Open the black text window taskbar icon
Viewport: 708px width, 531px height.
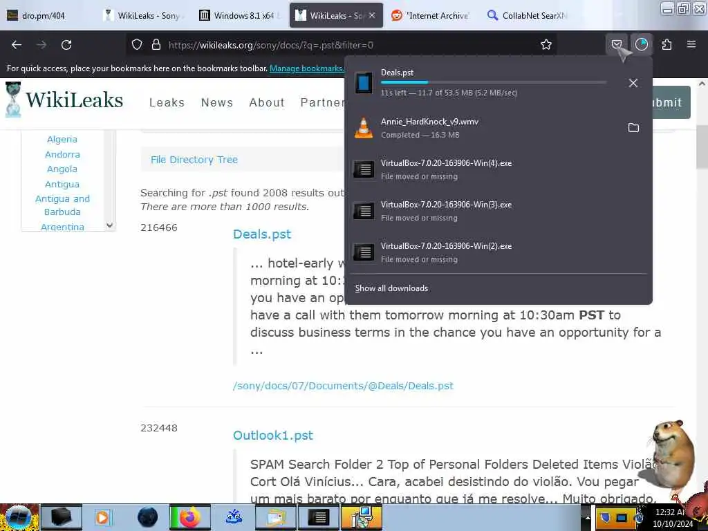click(318, 517)
